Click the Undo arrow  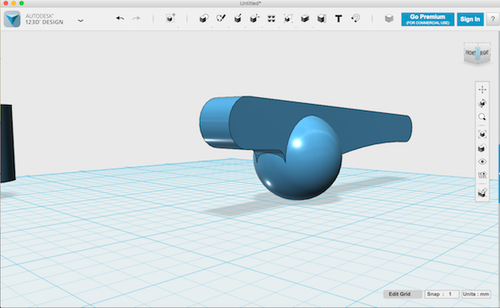coord(120,18)
